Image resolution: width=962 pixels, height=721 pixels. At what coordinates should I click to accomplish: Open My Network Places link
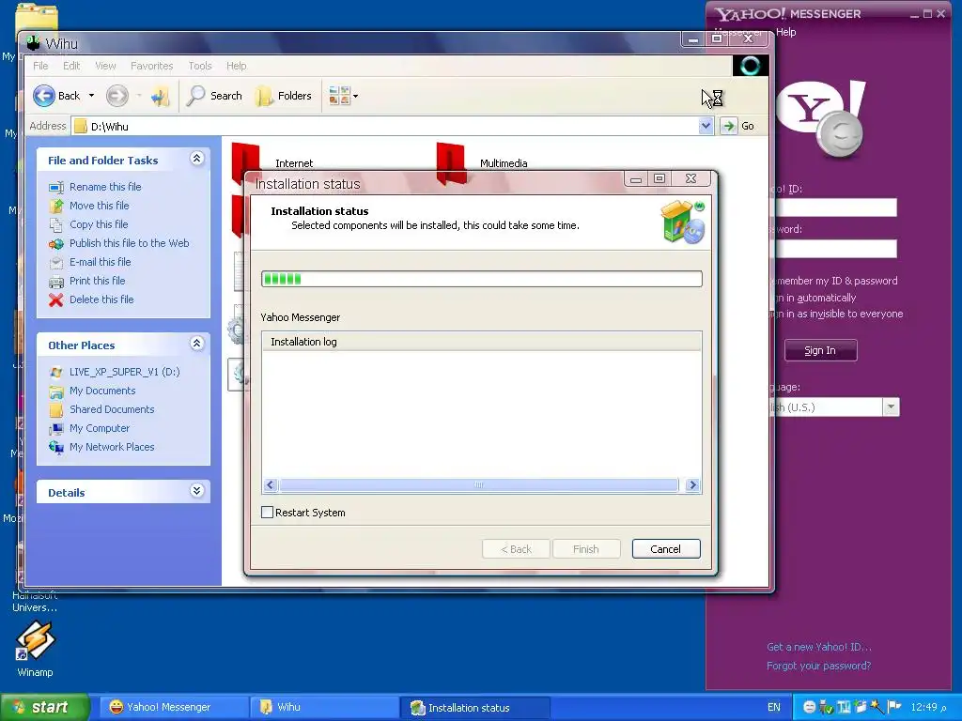tap(112, 447)
